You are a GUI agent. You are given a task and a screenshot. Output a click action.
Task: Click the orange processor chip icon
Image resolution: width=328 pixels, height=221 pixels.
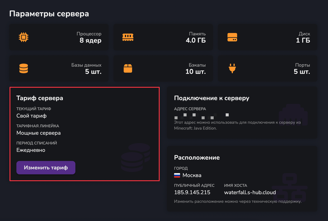(23, 37)
